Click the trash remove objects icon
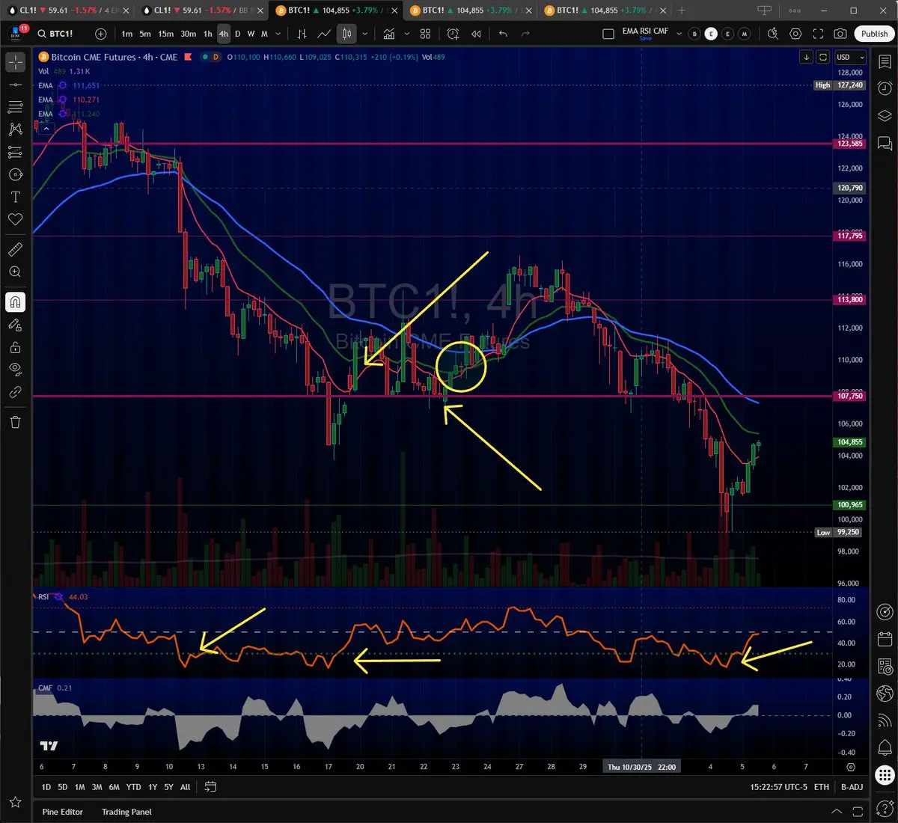898x823 pixels. click(15, 422)
